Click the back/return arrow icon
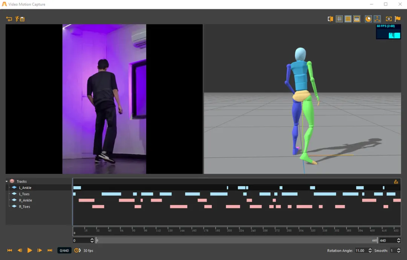This screenshot has height=260, width=407. point(9,19)
